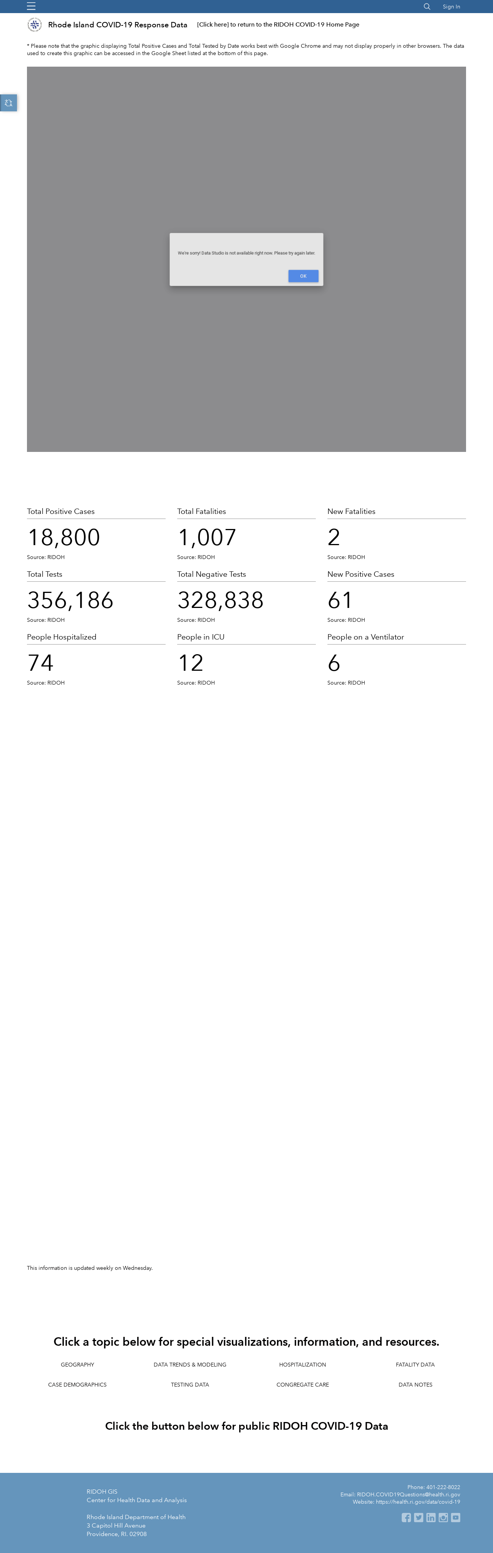Dismiss the Data Studio error with OK
This screenshot has height=1553, width=493.
point(303,276)
